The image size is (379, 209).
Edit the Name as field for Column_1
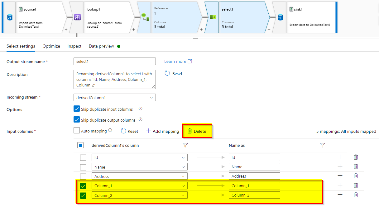click(254, 186)
